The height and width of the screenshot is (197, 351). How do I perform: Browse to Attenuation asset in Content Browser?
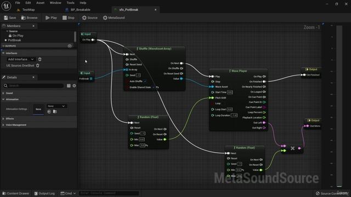[55, 112]
